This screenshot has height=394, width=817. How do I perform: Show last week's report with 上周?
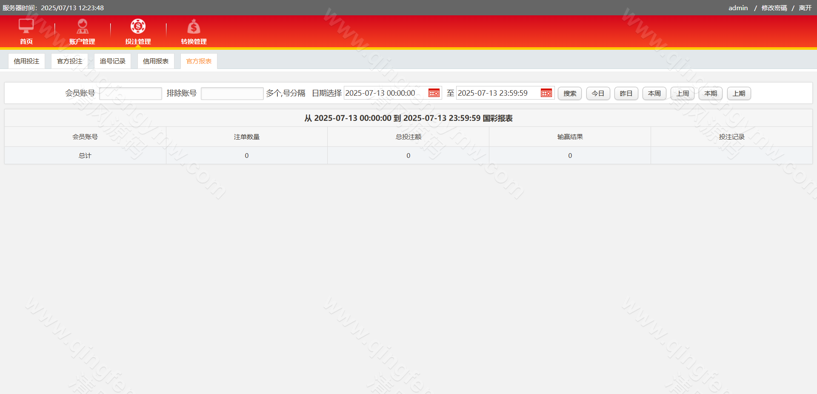(x=682, y=94)
